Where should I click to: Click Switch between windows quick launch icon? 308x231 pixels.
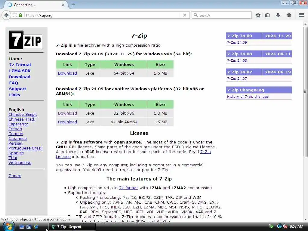pos(29,227)
